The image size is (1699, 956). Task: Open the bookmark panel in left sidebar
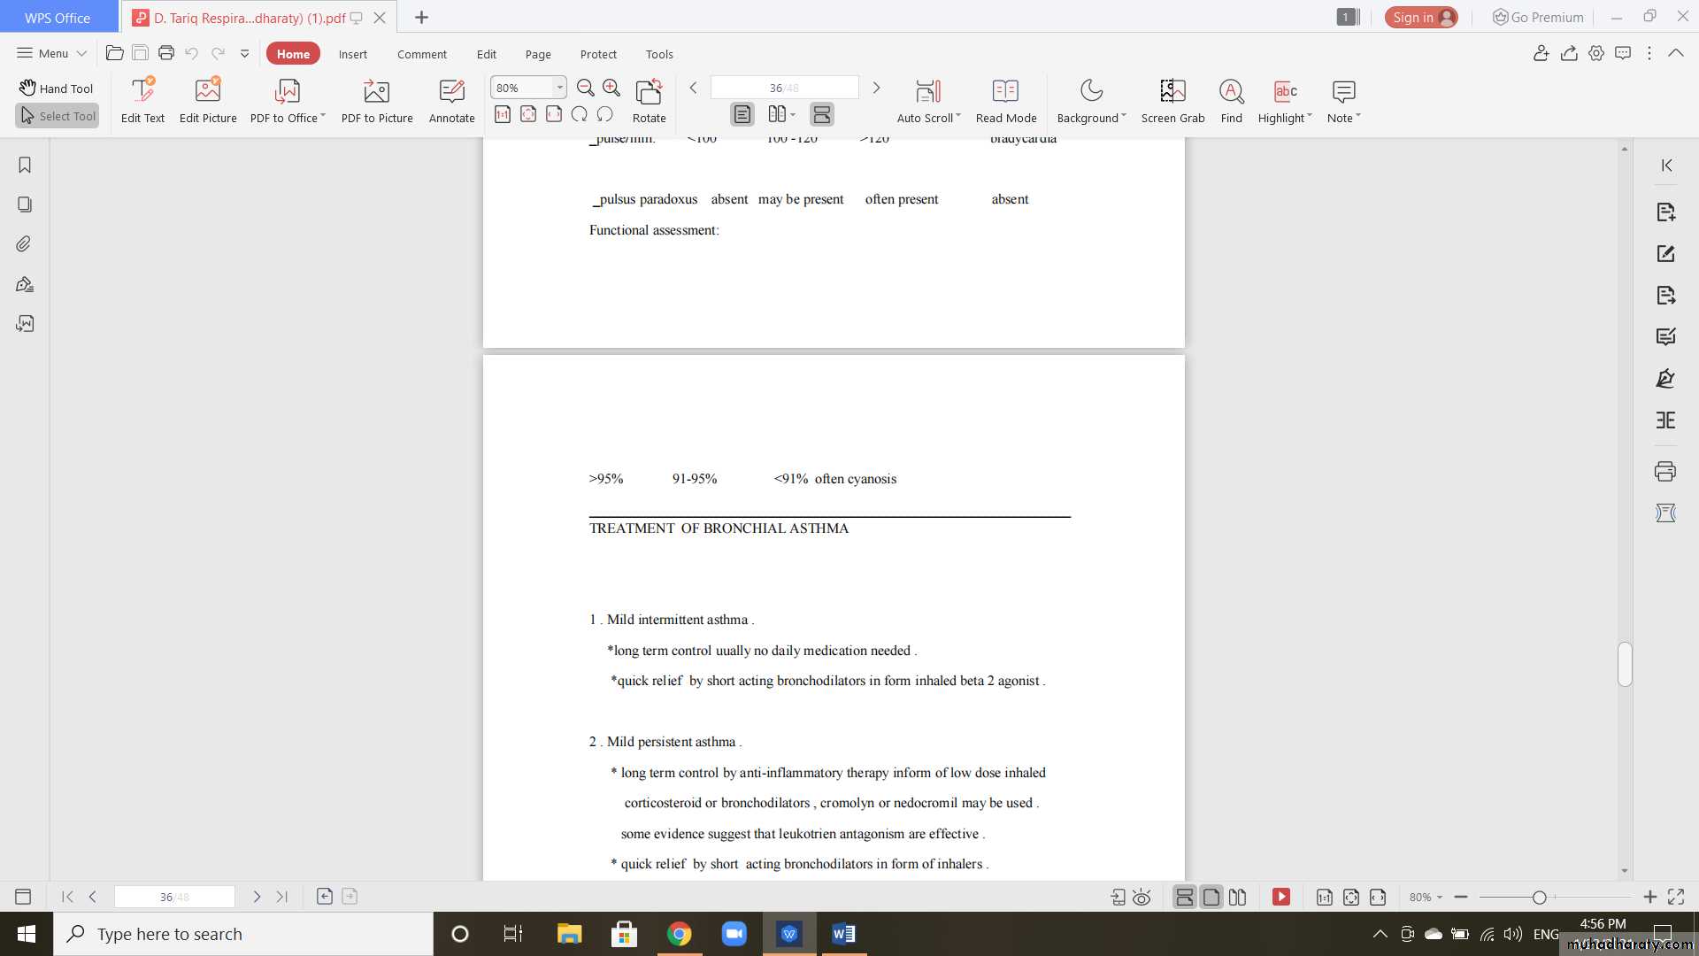[x=25, y=166]
